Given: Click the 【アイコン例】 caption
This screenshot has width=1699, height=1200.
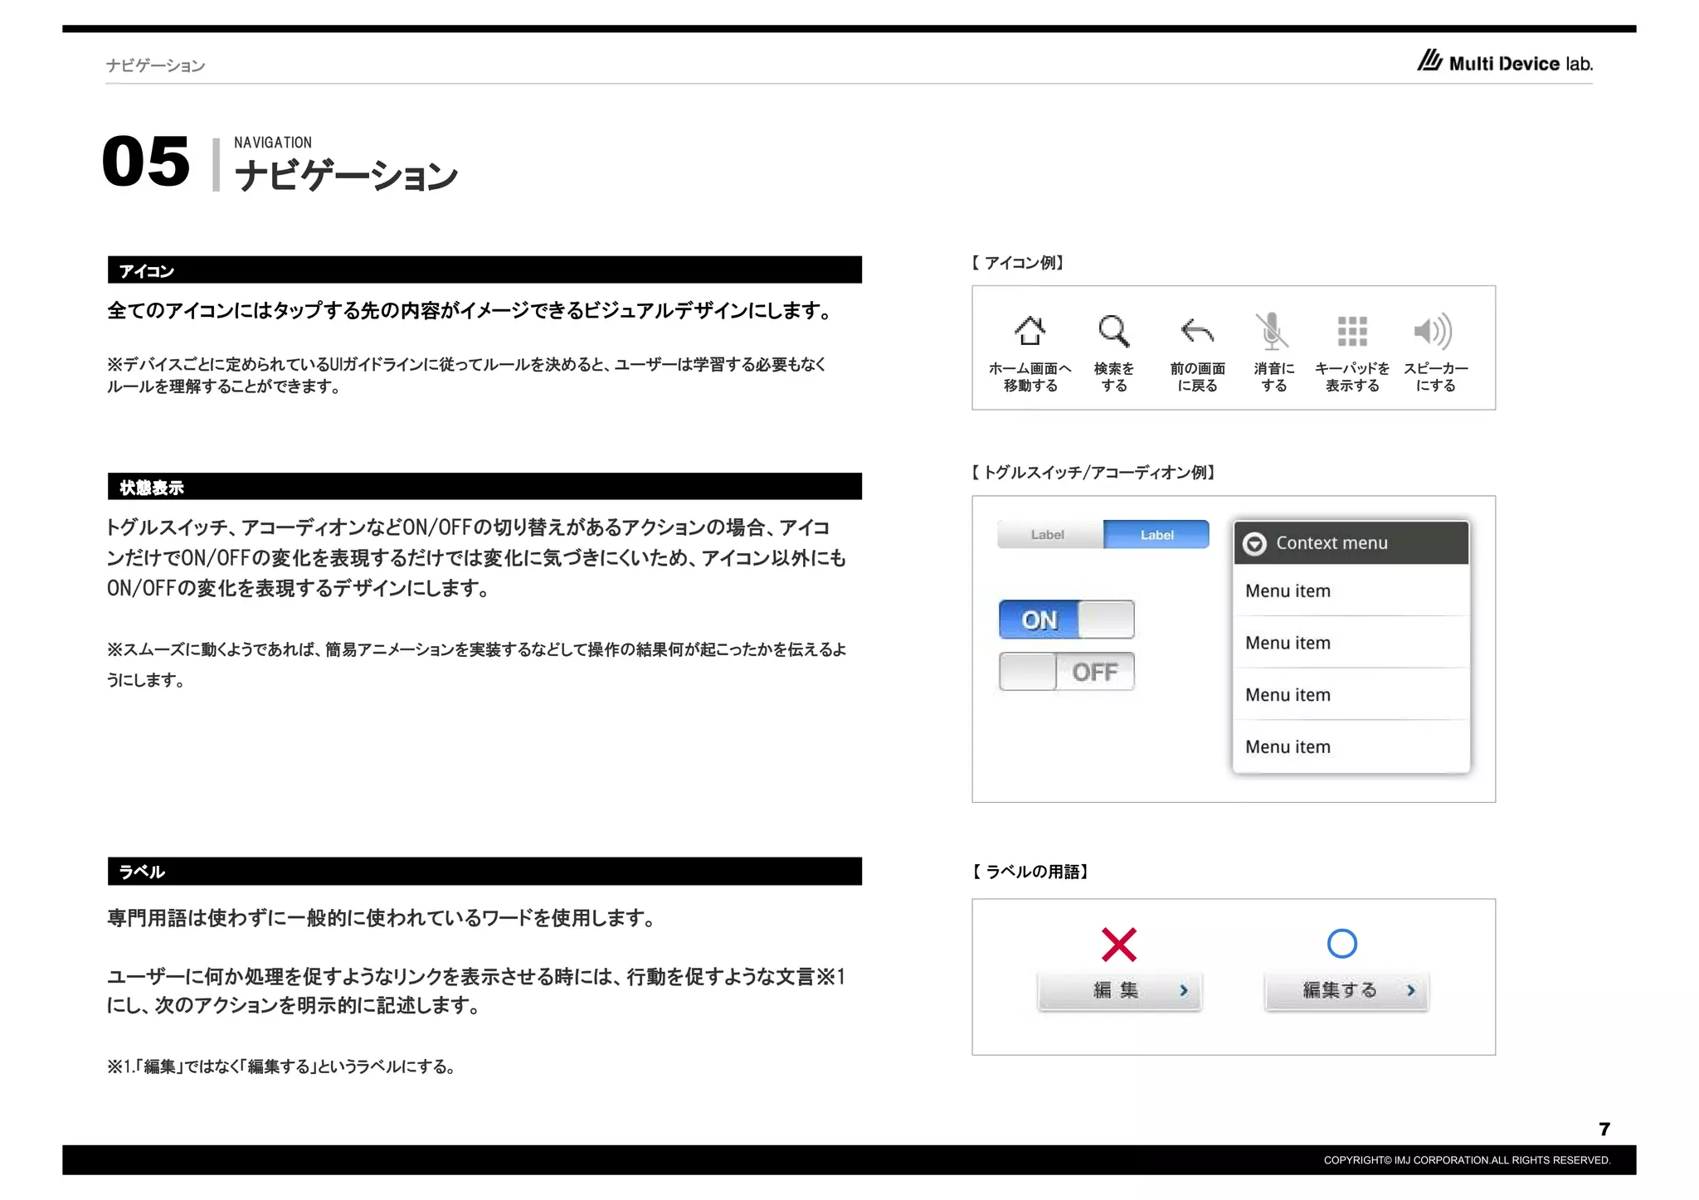Looking at the screenshot, I should [x=1017, y=263].
